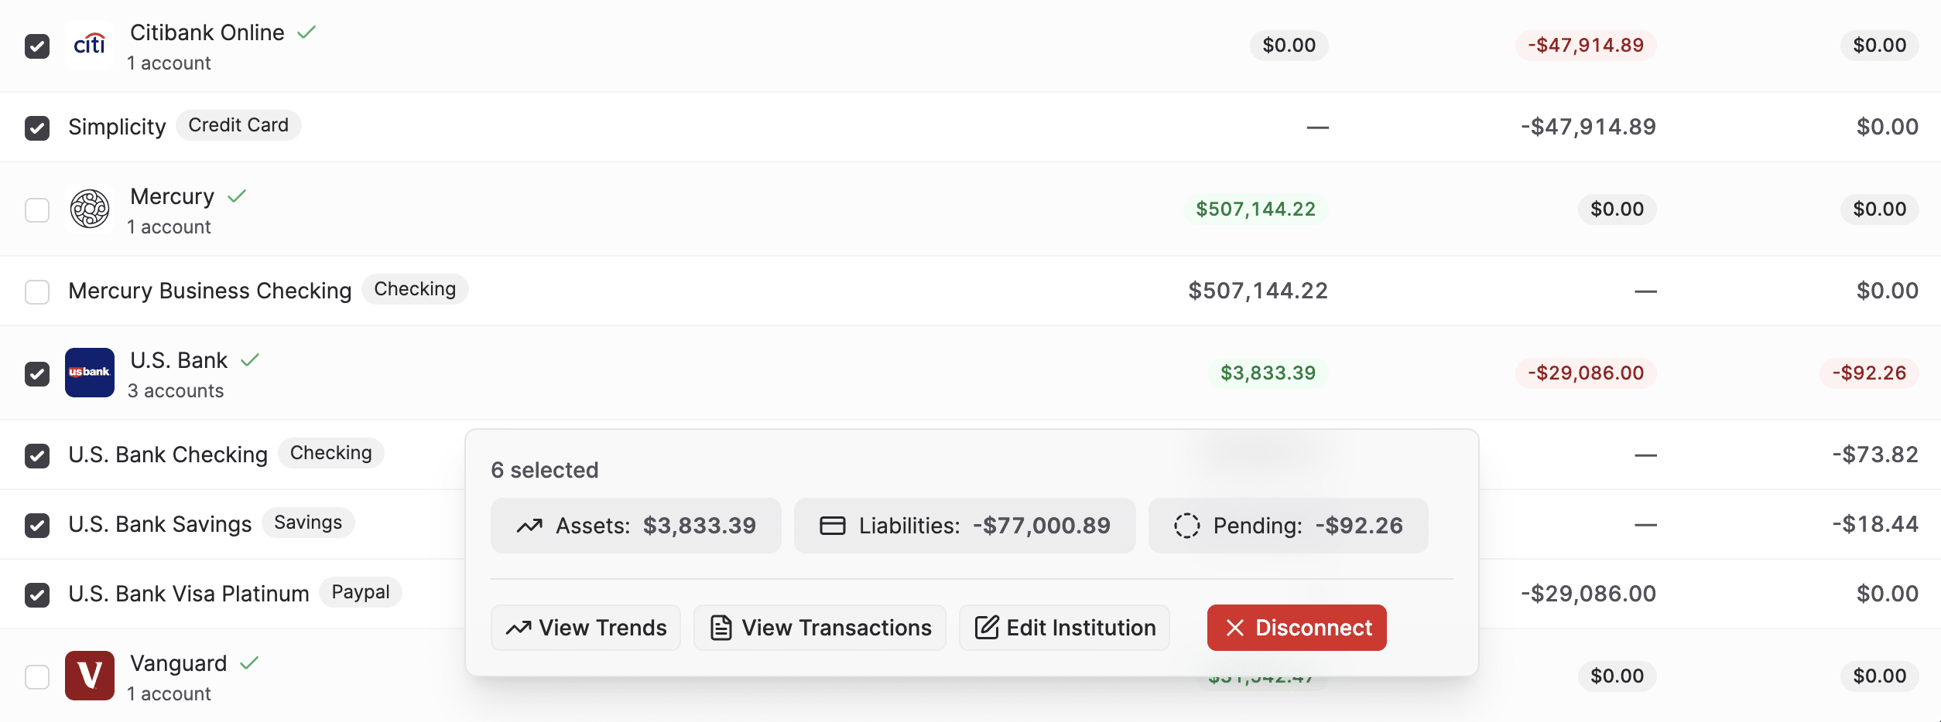The height and width of the screenshot is (722, 1941).
Task: Click the Edit Institution pencil icon
Action: [x=987, y=627]
